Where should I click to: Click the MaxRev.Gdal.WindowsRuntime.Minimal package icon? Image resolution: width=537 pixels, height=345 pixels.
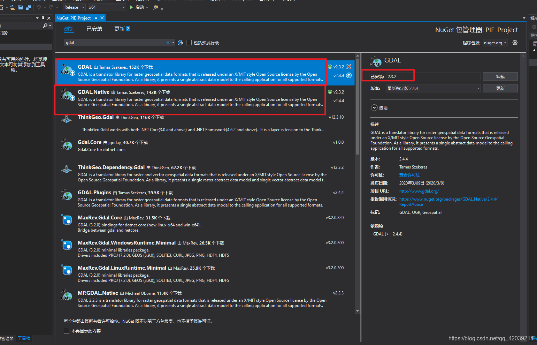pos(66,245)
